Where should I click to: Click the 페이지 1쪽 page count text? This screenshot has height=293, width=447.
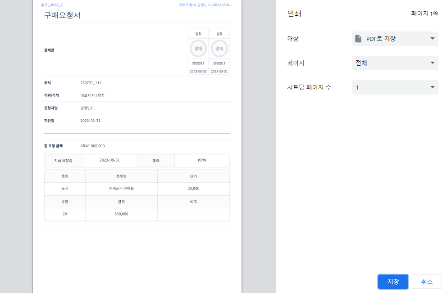click(424, 14)
